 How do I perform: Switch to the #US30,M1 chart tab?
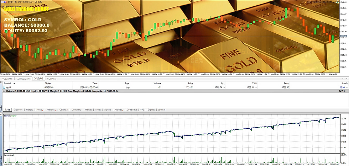tap(8, 79)
